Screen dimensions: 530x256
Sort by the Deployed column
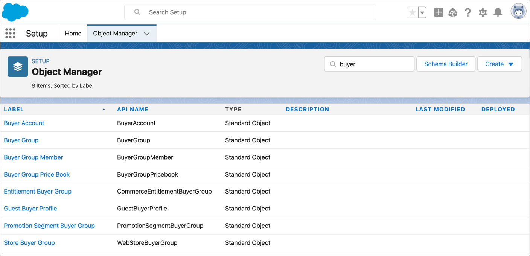[x=498, y=109]
